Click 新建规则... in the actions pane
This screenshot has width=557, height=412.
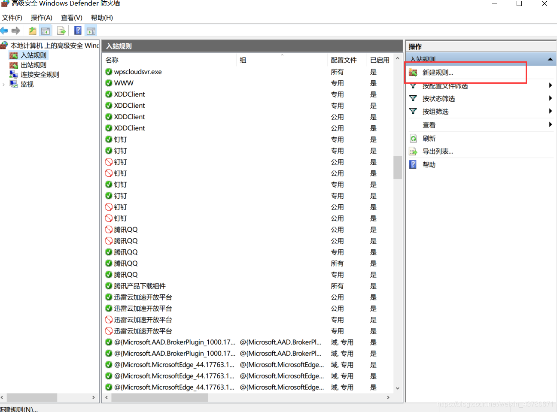pos(438,73)
